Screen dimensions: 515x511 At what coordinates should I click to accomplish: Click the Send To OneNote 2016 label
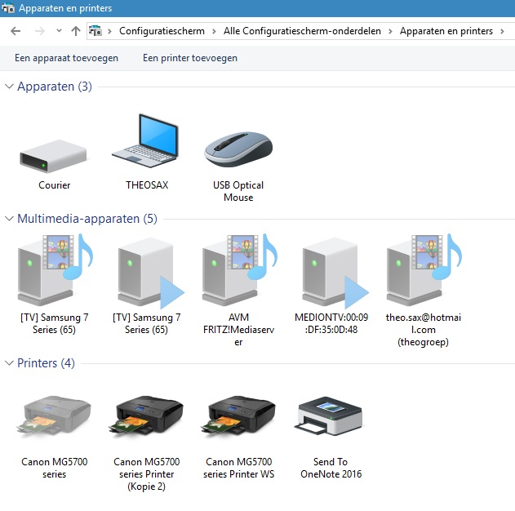pos(331,468)
